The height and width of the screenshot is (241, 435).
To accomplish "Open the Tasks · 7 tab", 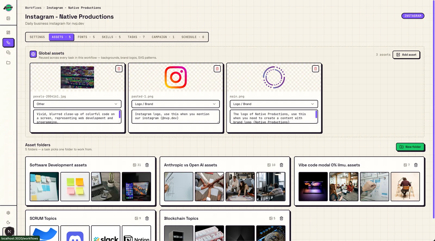I will pyautogui.click(x=136, y=37).
